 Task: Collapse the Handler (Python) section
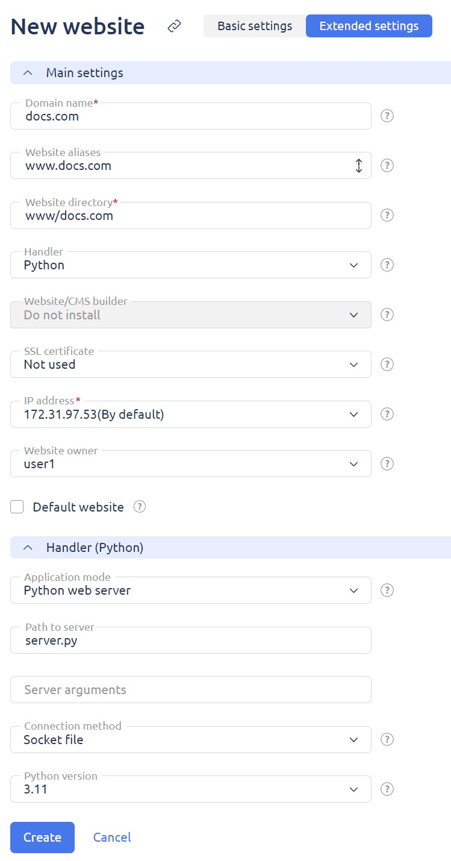[28, 548]
